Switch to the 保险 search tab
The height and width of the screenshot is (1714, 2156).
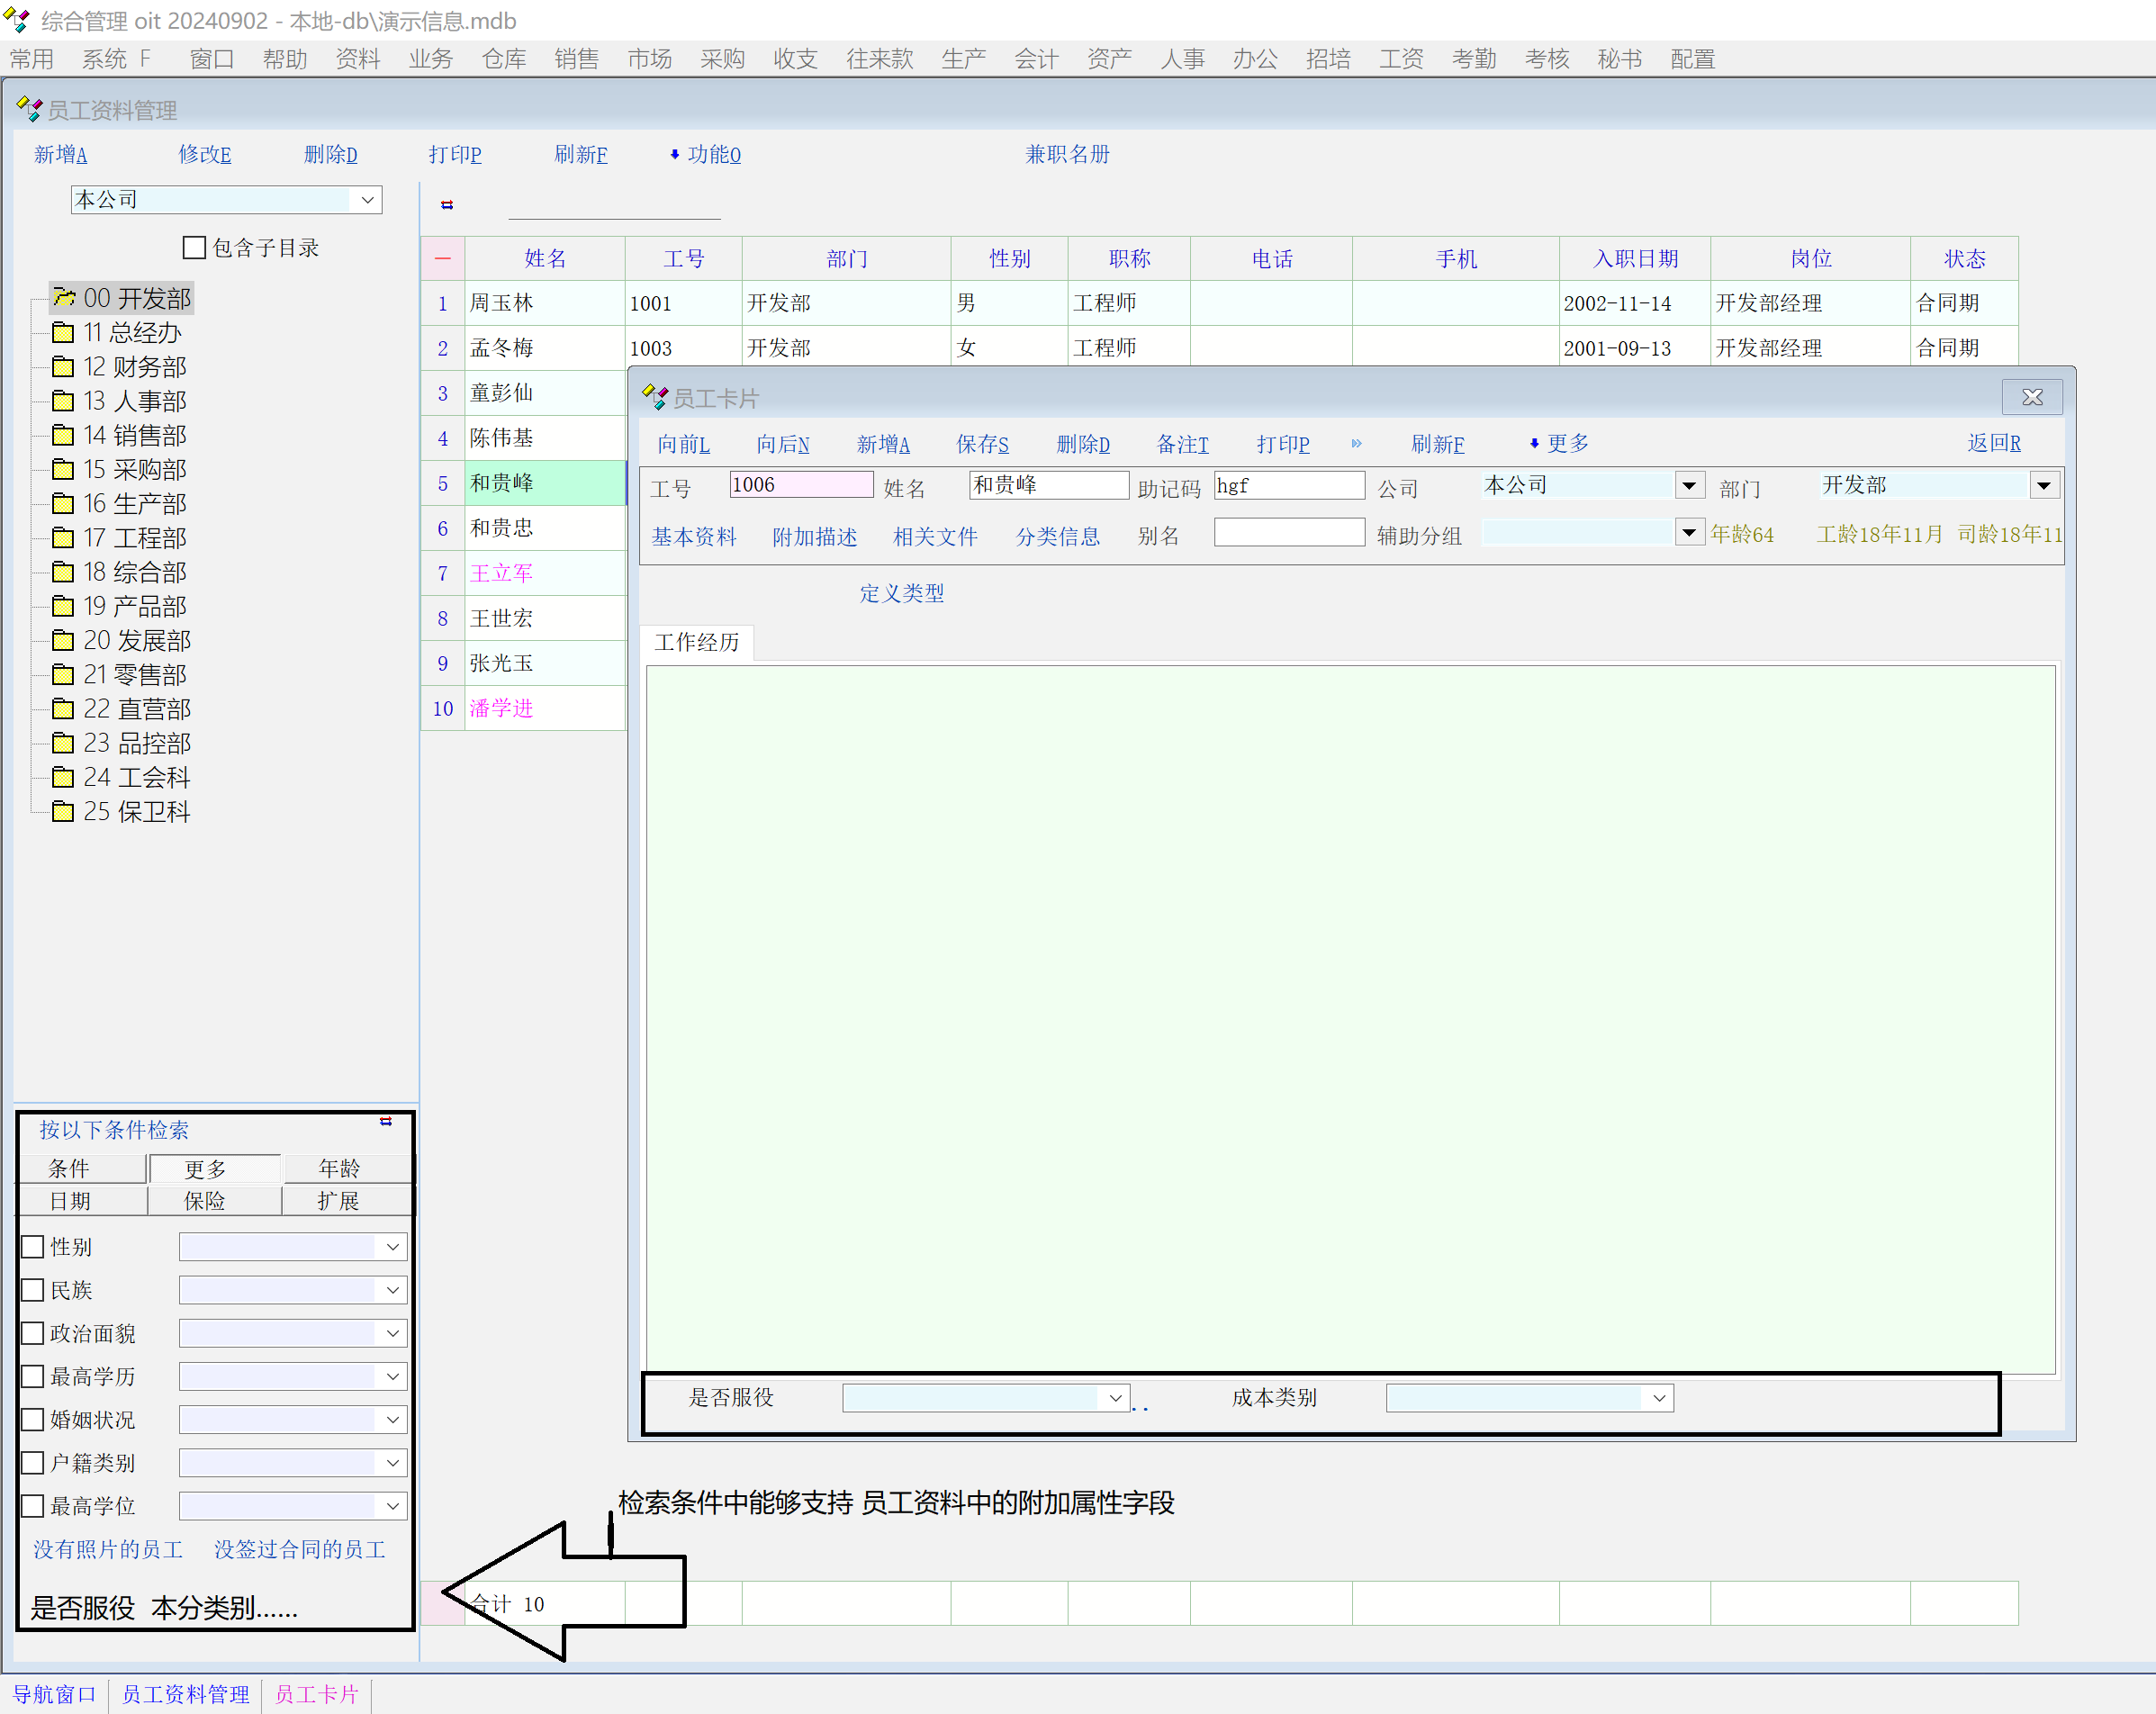(x=204, y=1201)
